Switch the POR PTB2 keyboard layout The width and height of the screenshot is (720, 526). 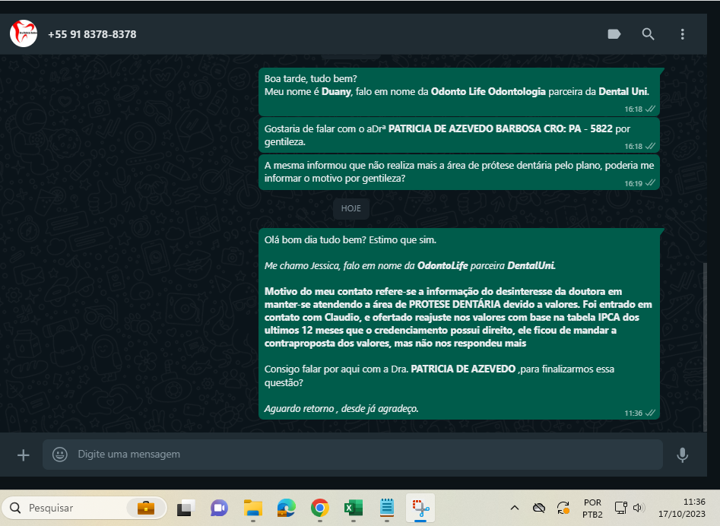coord(592,508)
